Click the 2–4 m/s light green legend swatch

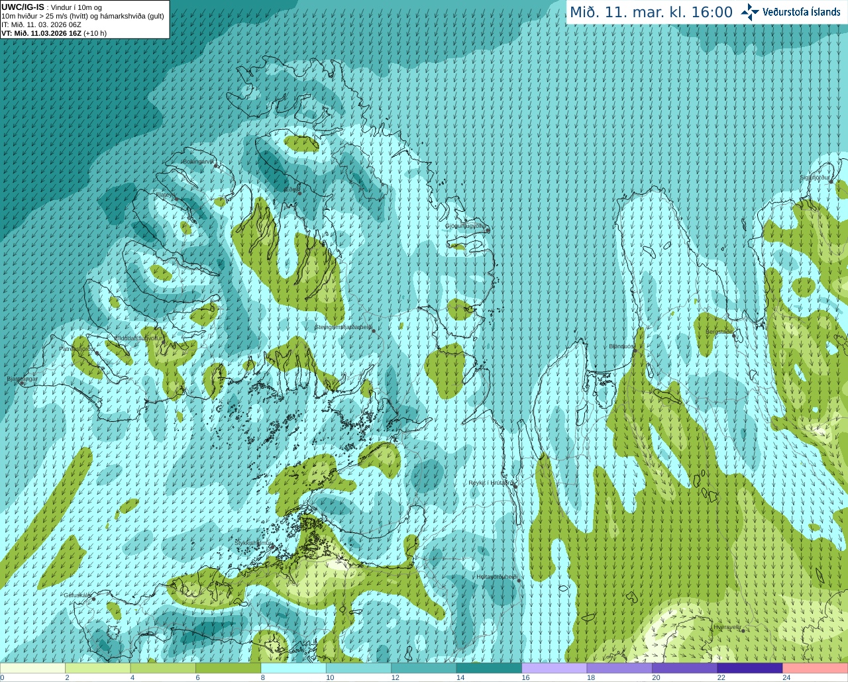click(98, 668)
